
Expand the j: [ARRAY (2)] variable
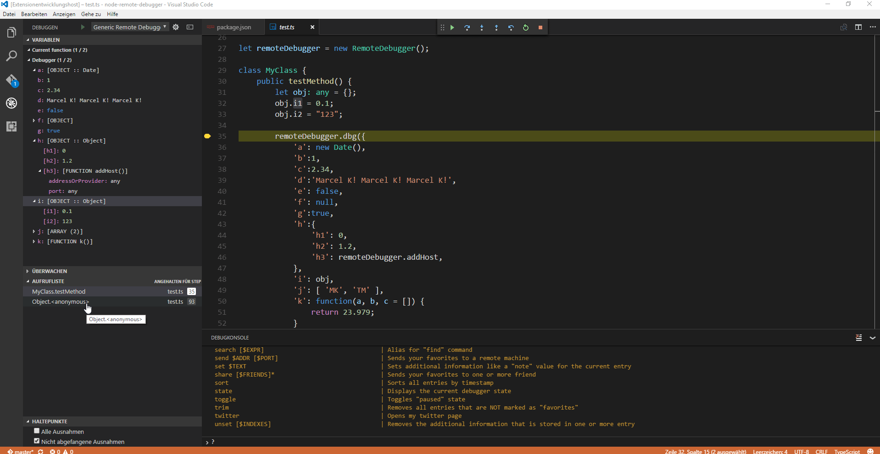point(34,231)
